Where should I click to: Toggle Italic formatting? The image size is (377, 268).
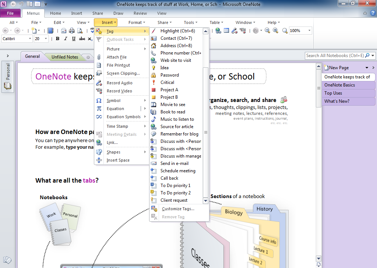(66, 39)
